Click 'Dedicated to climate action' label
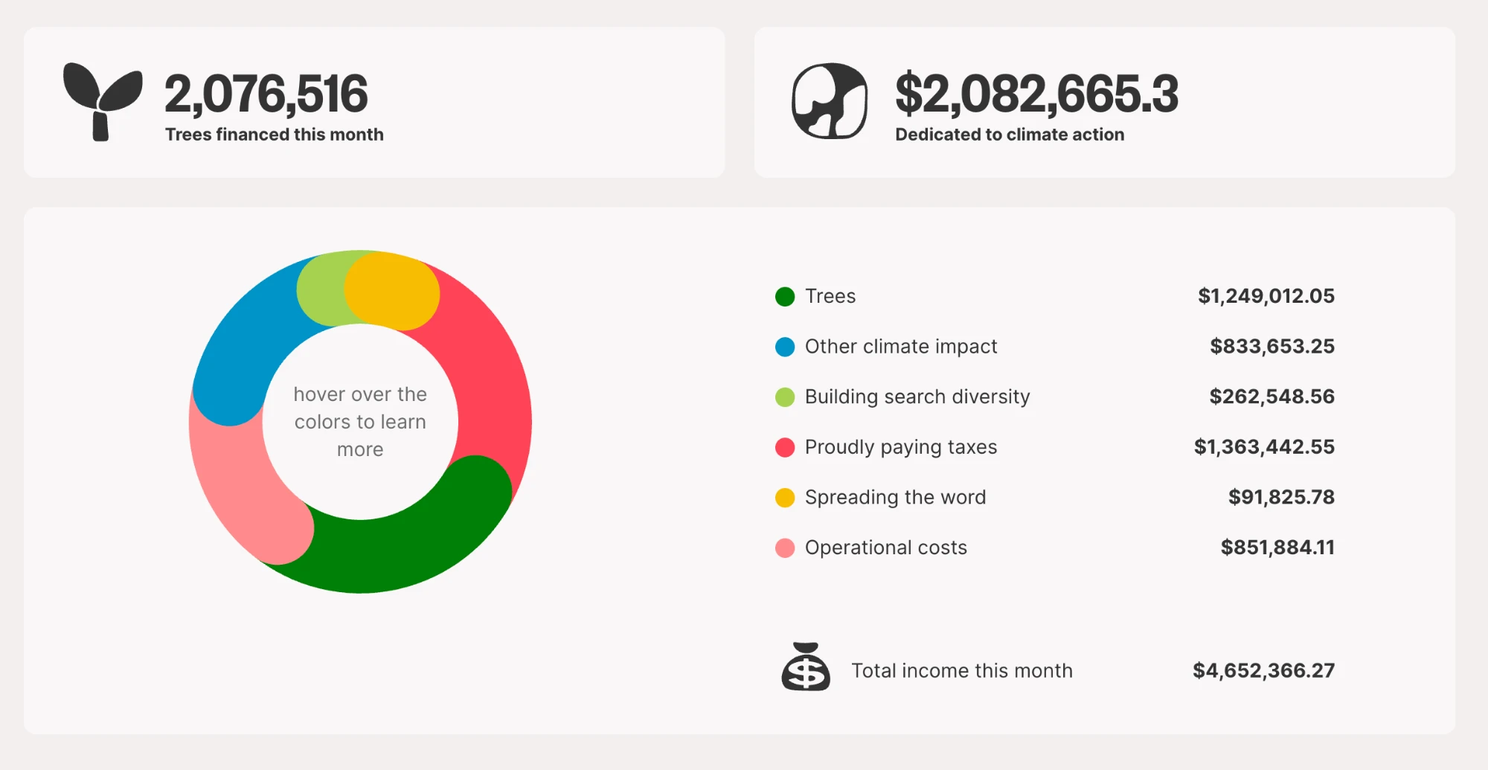The height and width of the screenshot is (770, 1488). click(x=1010, y=135)
